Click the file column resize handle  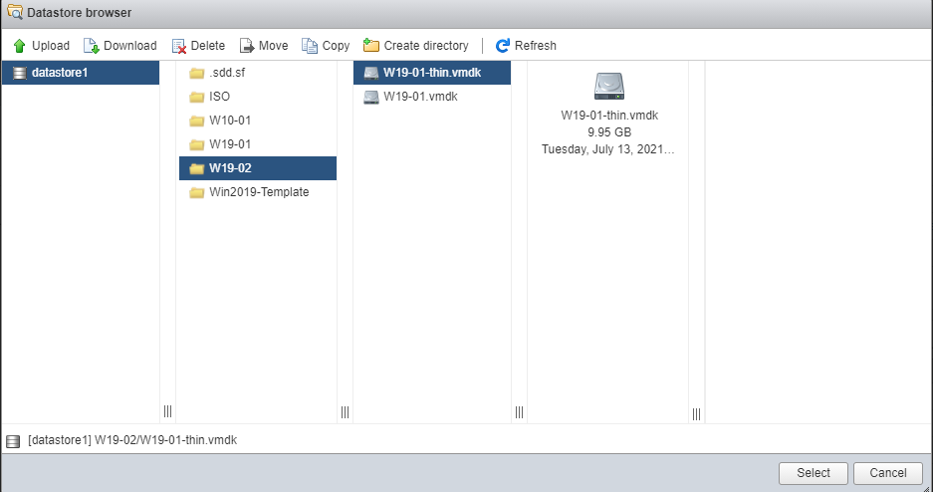[520, 411]
